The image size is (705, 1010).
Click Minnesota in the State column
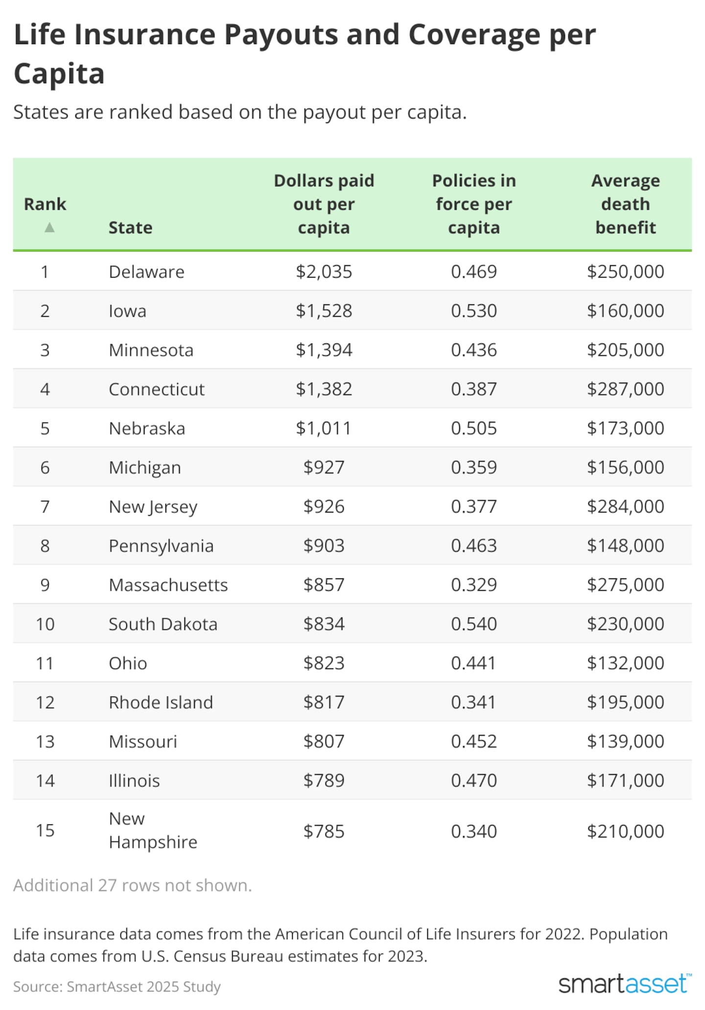point(151,350)
